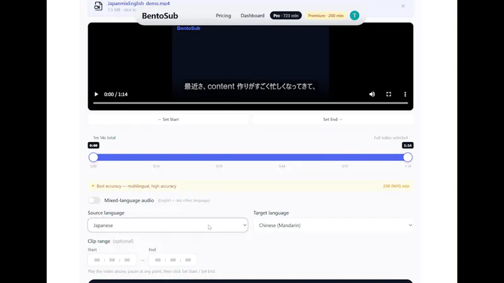Click the 1:14 end time marker label
The width and height of the screenshot is (504, 283).
coord(408,145)
